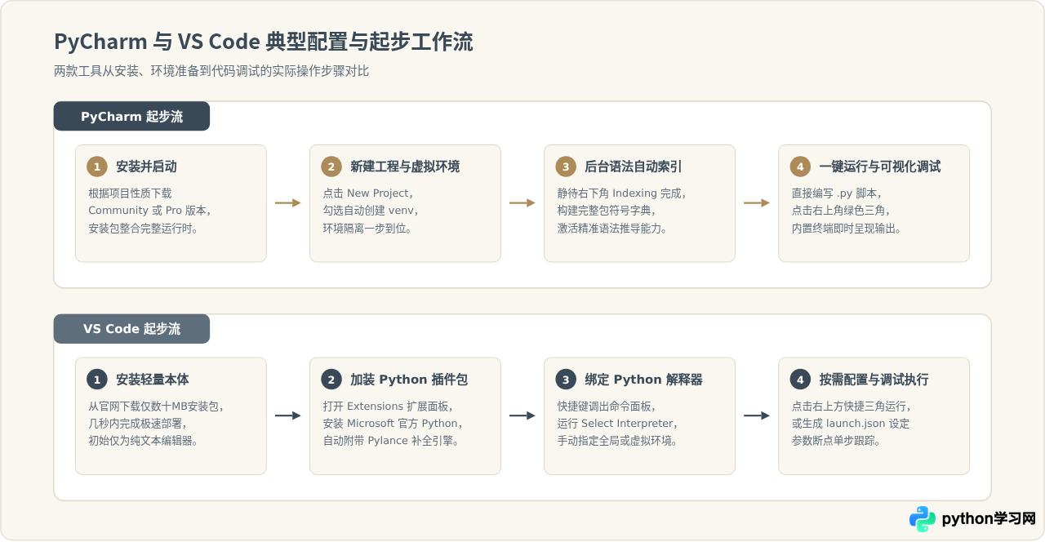1045x542 pixels.
Task: Click the line 构建完整包符号字典
Action: tap(606, 211)
